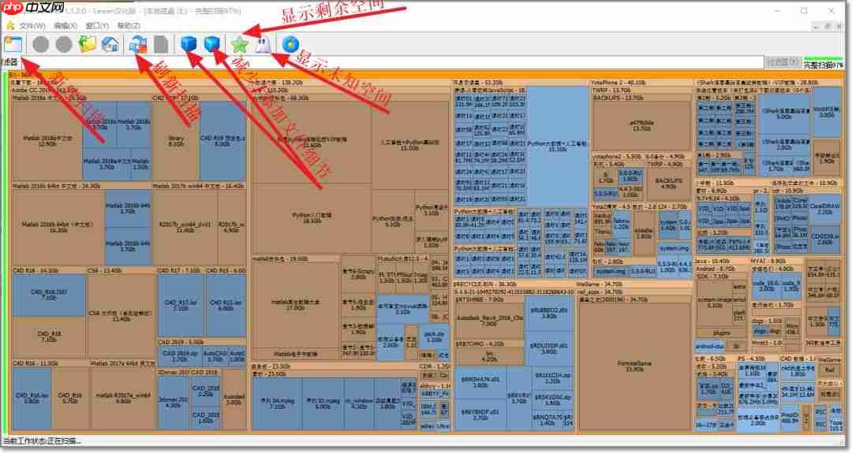852x453 pixels.
Task: Select the CAD_R18.ISO 7.1Gb block
Action: pos(49,295)
